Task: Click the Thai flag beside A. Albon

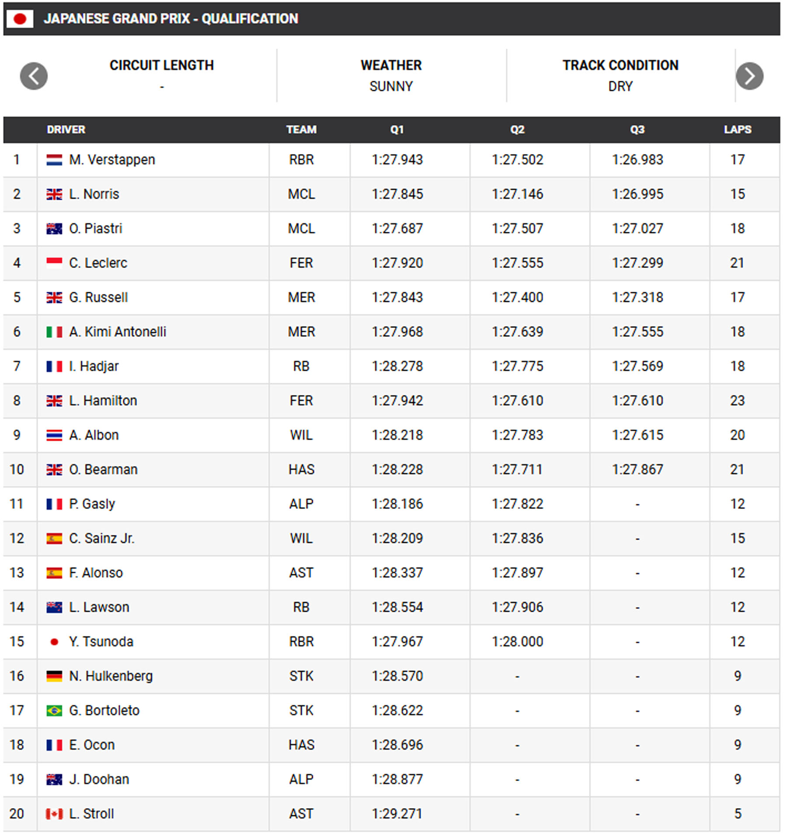Action: tap(54, 435)
